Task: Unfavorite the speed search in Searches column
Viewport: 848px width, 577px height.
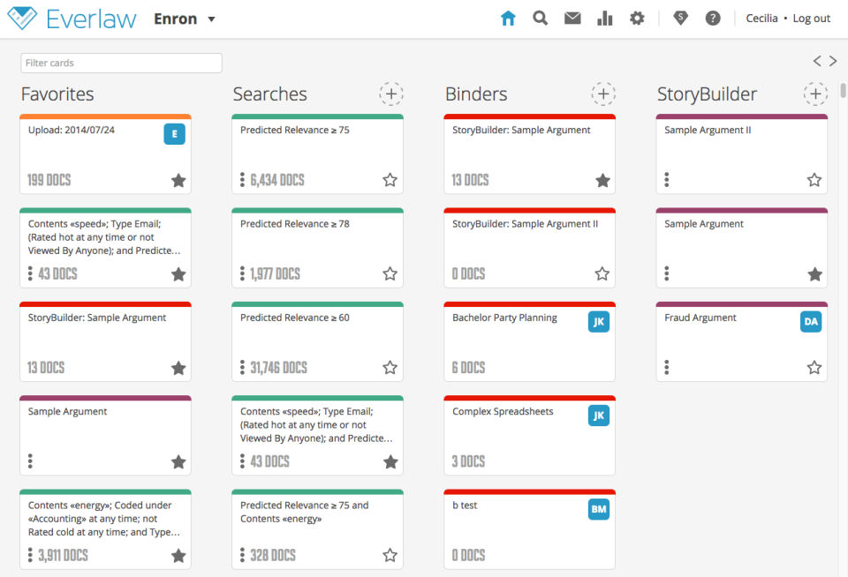Action: pos(390,462)
